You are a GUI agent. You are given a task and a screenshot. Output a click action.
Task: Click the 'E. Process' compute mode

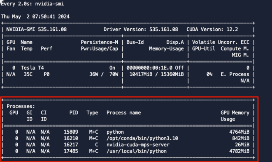[235, 74]
